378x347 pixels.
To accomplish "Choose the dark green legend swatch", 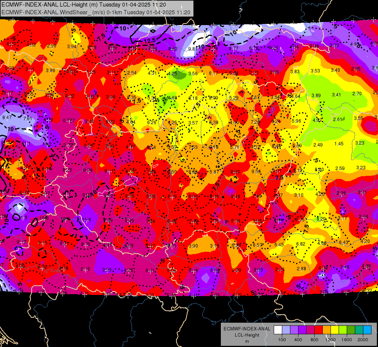I will pyautogui.click(x=351, y=330).
